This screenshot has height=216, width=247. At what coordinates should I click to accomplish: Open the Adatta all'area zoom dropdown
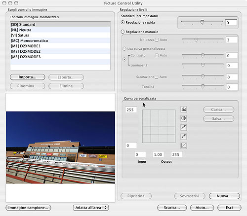point(91,208)
